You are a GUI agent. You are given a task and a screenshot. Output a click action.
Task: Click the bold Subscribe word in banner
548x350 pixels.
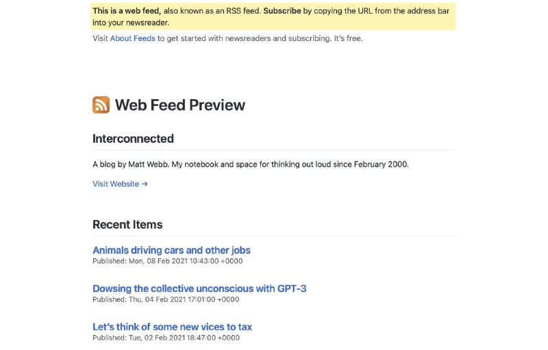pos(282,11)
